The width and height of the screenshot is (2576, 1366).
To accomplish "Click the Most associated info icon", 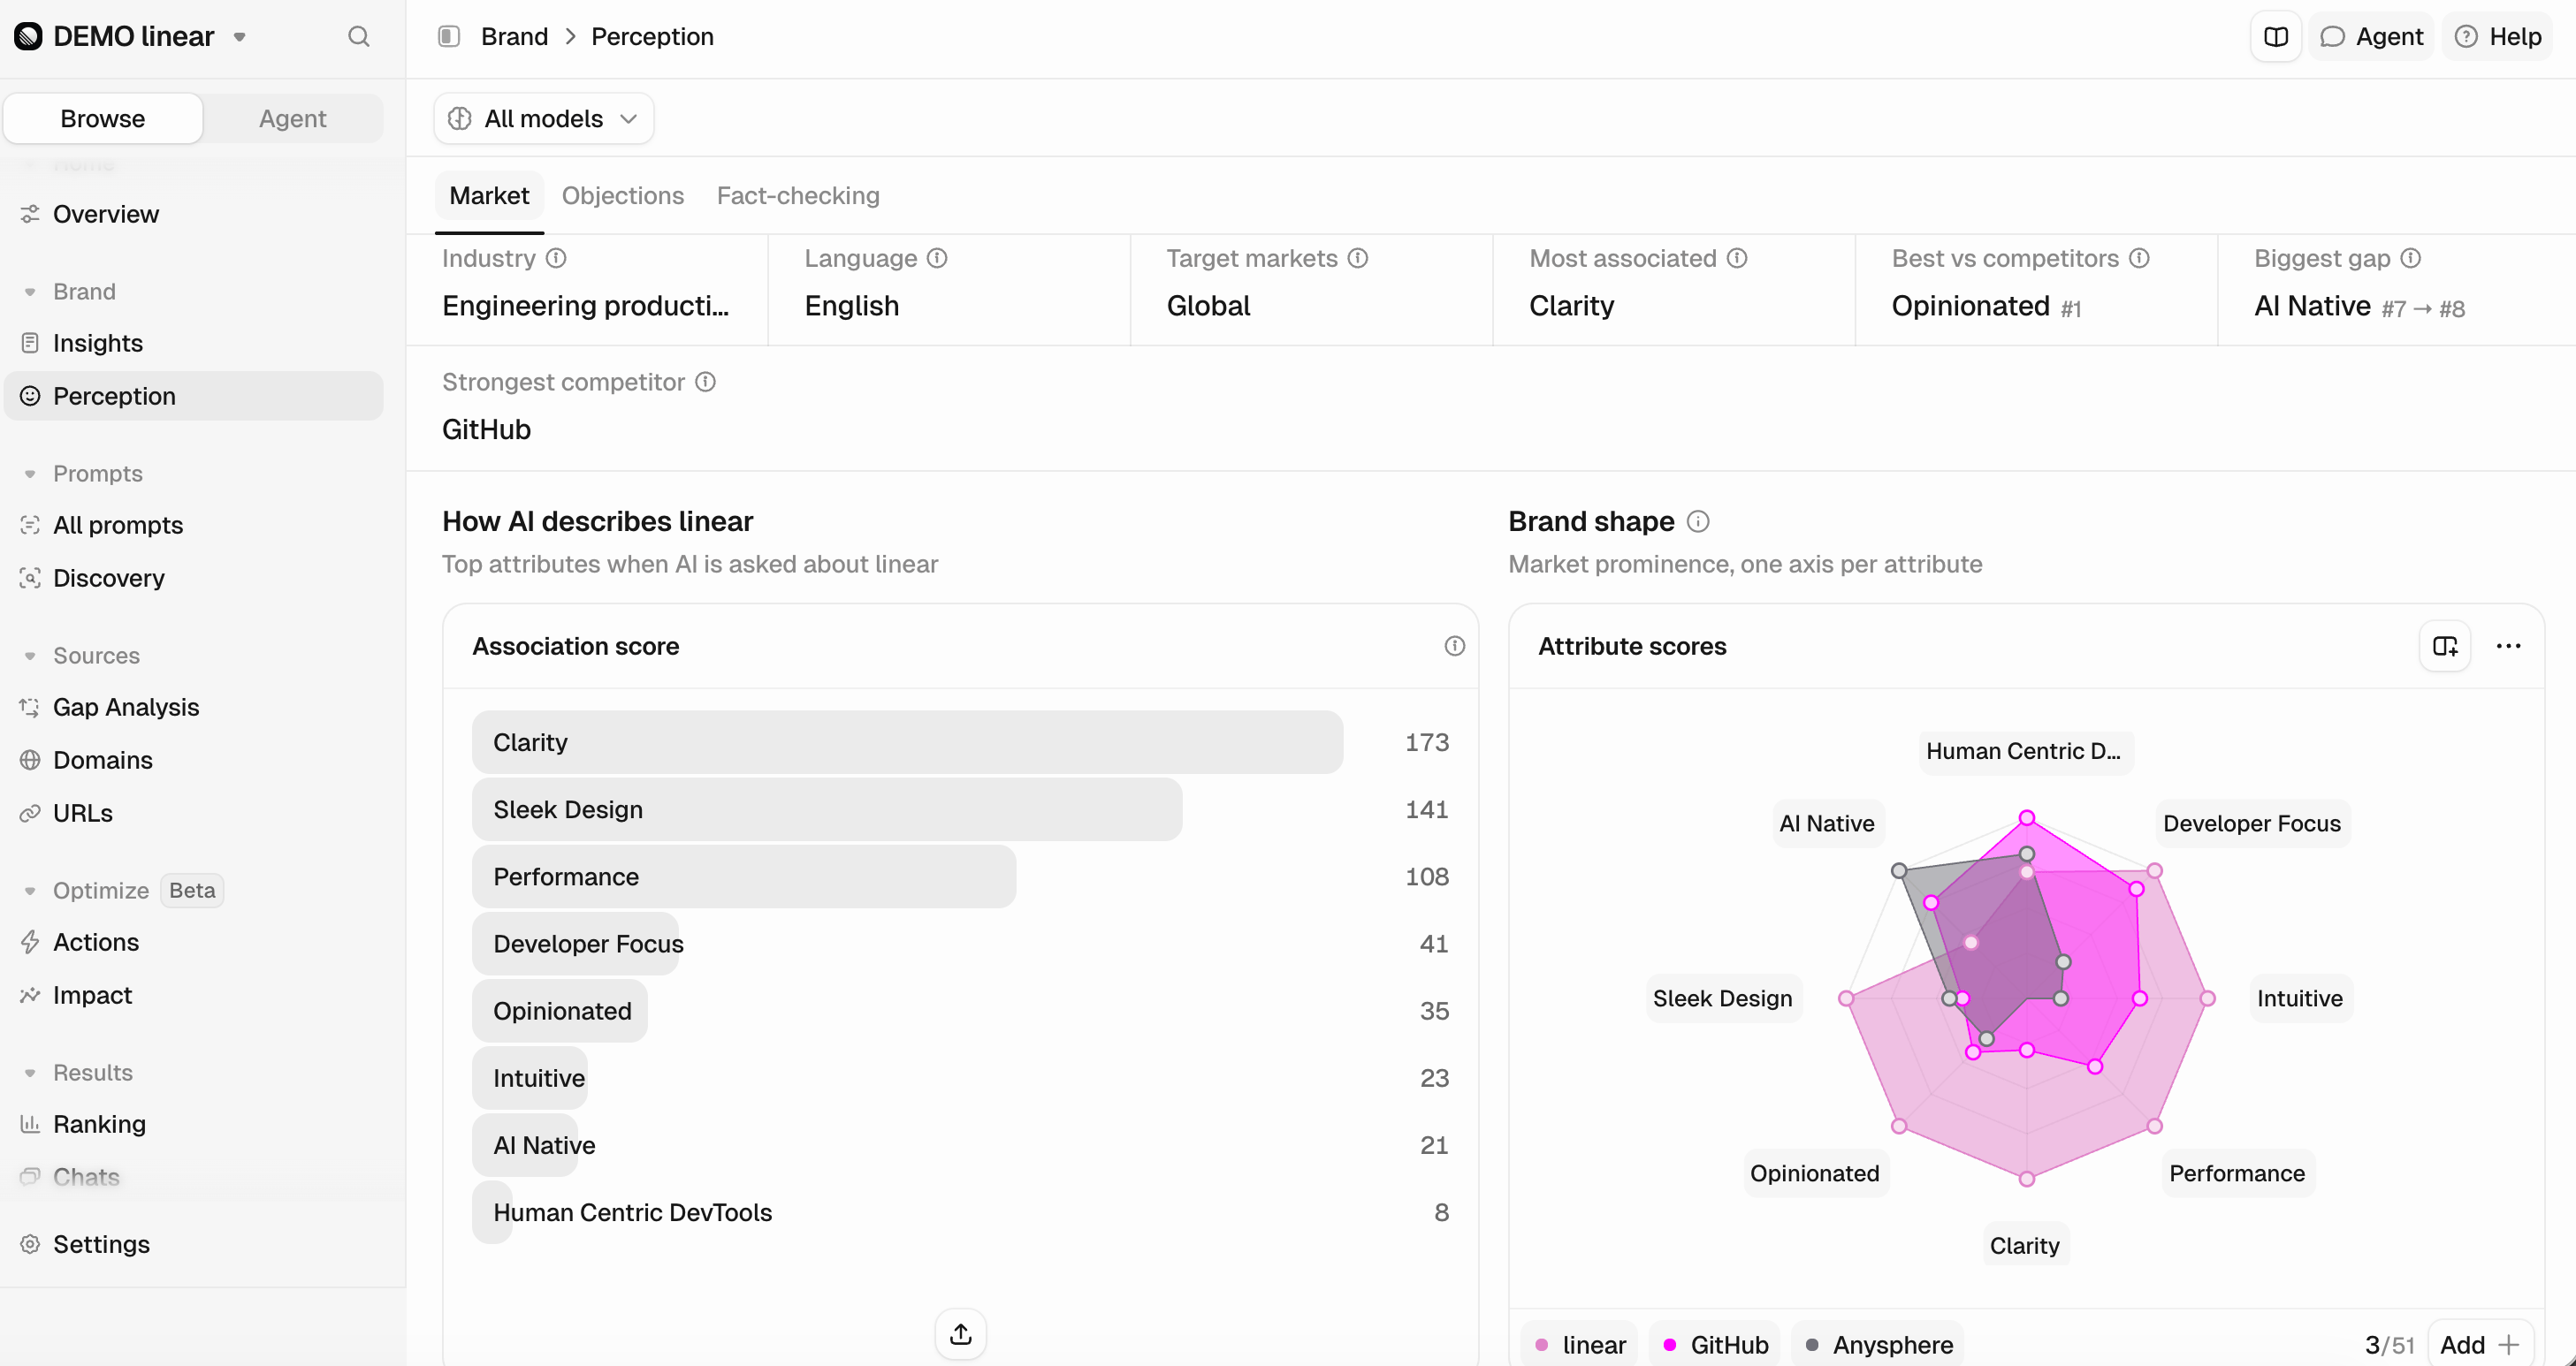I will tap(1738, 259).
